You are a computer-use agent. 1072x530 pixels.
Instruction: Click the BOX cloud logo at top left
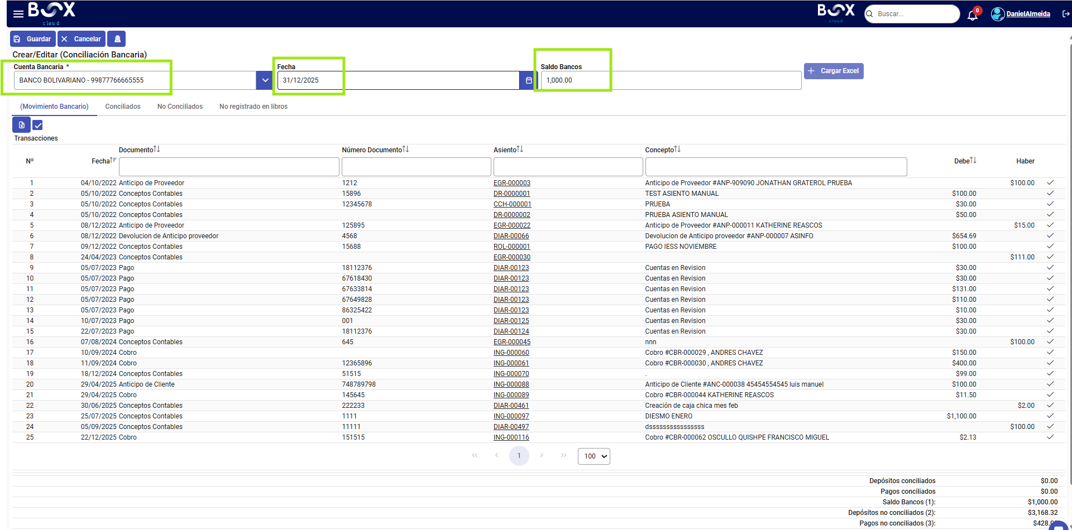(51, 13)
